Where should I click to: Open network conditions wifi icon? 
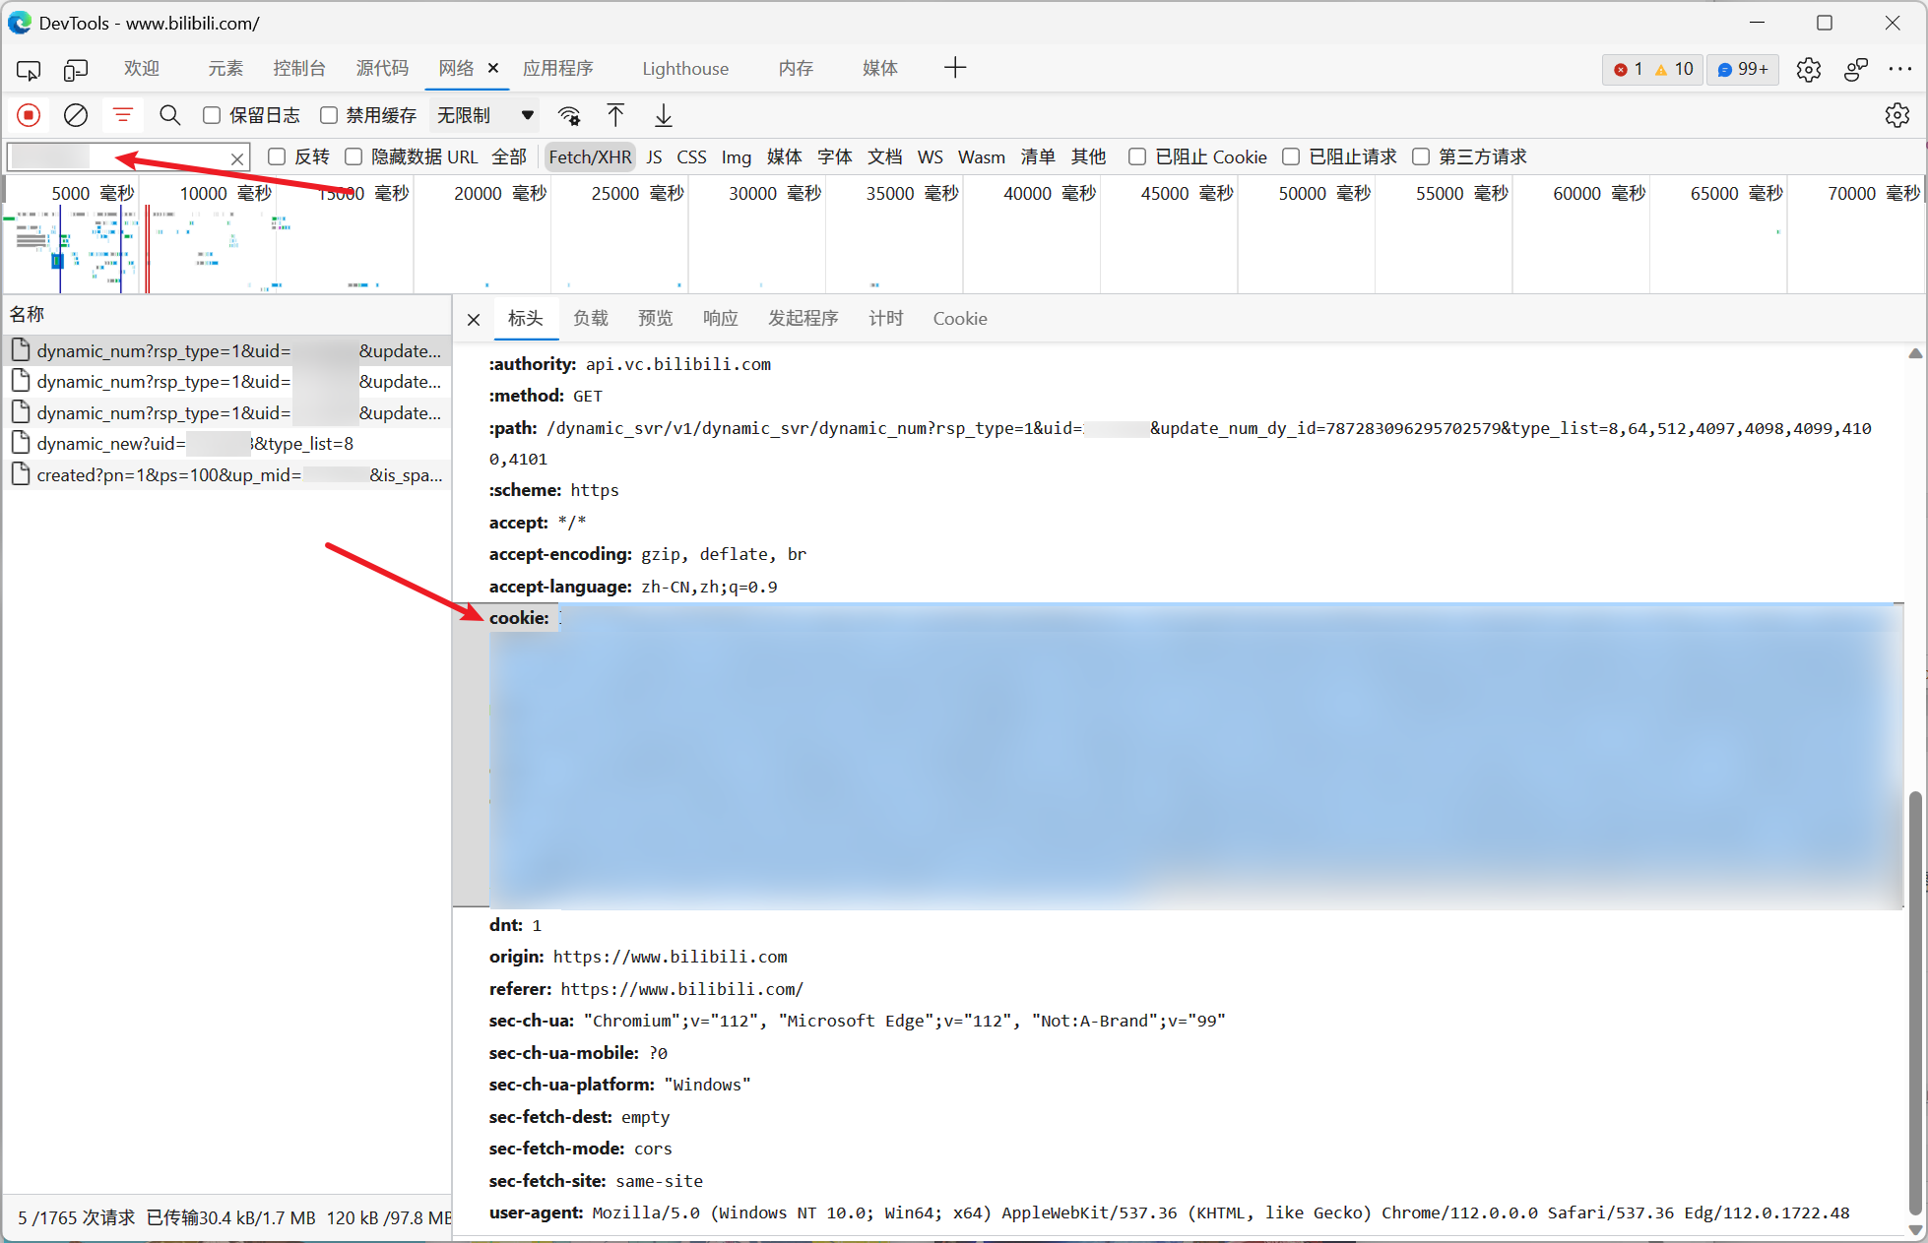(x=569, y=115)
